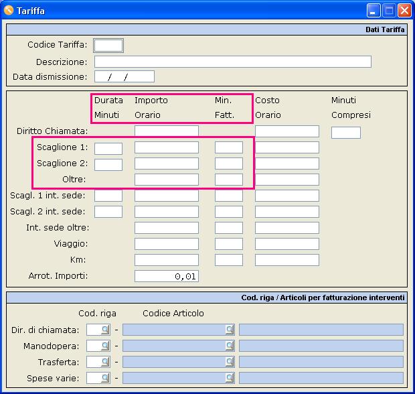
Task: Click Scagl. 2 int. sede Importo Orario field
Action: 167,212
